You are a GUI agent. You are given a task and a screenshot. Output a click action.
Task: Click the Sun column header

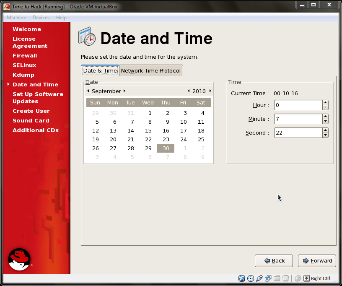[95, 103]
